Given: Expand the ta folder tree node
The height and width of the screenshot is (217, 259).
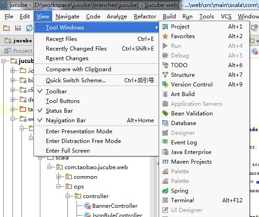Looking at the screenshot, I should click(x=12, y=109).
